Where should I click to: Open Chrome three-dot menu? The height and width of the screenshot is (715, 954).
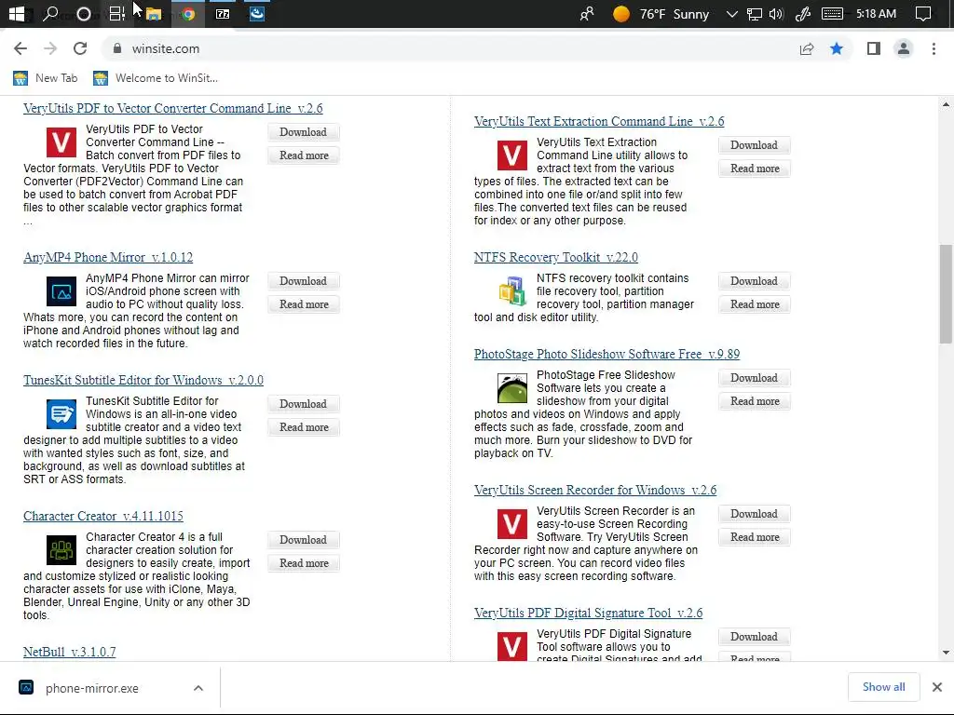pos(934,48)
